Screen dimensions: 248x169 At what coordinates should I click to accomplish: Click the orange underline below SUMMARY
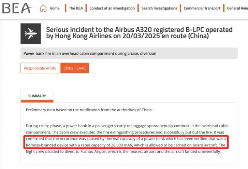pyautogui.click(x=37, y=101)
